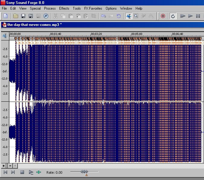The height and width of the screenshot is (180, 204).
Task: Undo last action with Undo icon
Action: (x=104, y=16)
